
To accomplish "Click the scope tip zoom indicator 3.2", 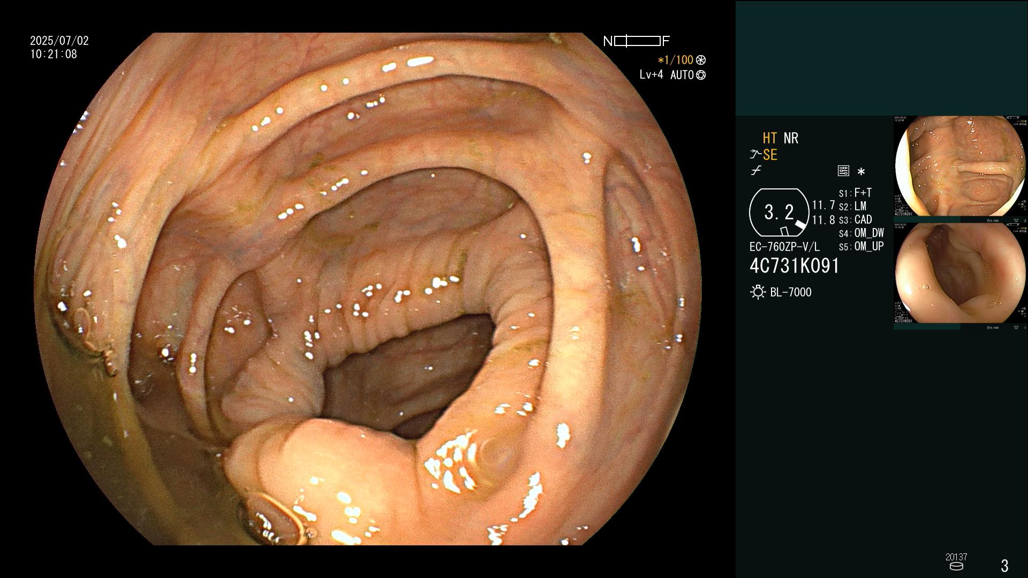I will pyautogui.click(x=779, y=212).
